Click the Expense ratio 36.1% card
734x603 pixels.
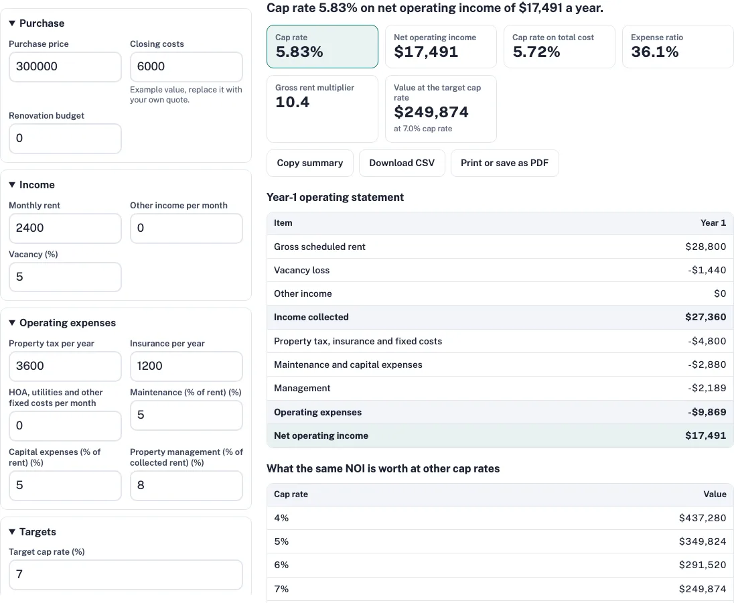pos(678,46)
